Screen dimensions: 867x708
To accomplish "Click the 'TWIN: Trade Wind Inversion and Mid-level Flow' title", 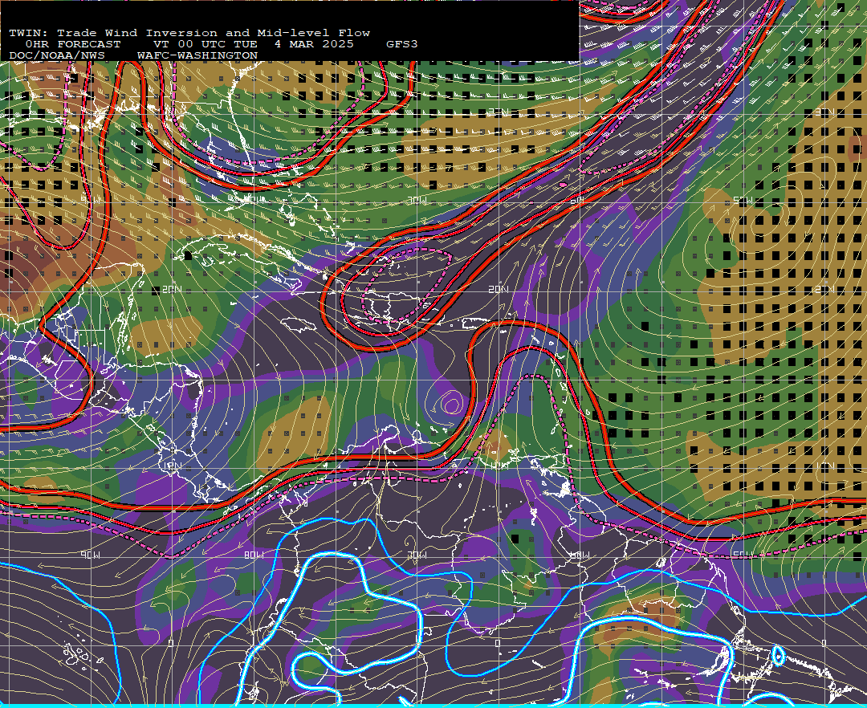I will click(189, 33).
